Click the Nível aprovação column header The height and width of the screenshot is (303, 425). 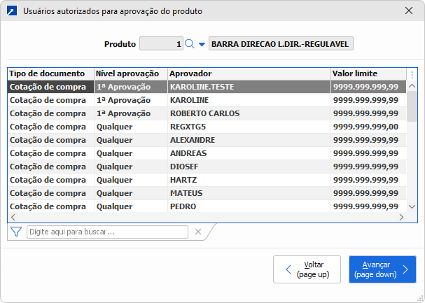click(x=130, y=73)
